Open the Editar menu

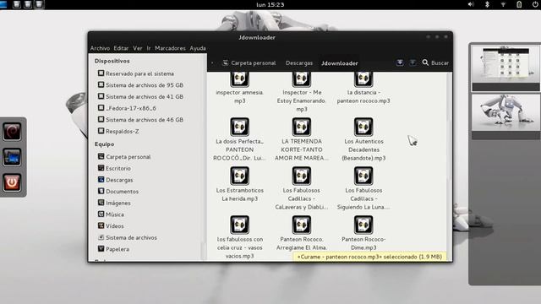click(121, 48)
